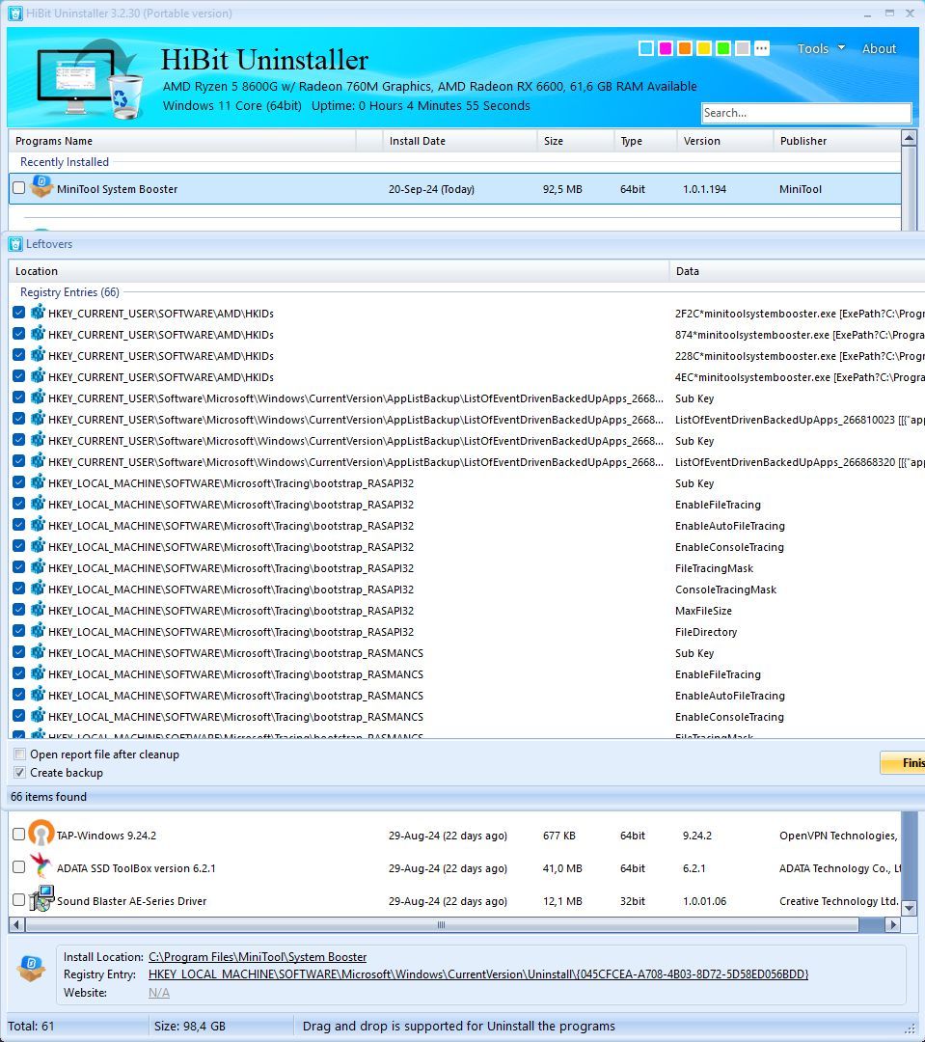Click registry icon for bootstrap_RASAPI32 ConsoleTracingMask entry
The width and height of the screenshot is (925, 1042).
38,589
